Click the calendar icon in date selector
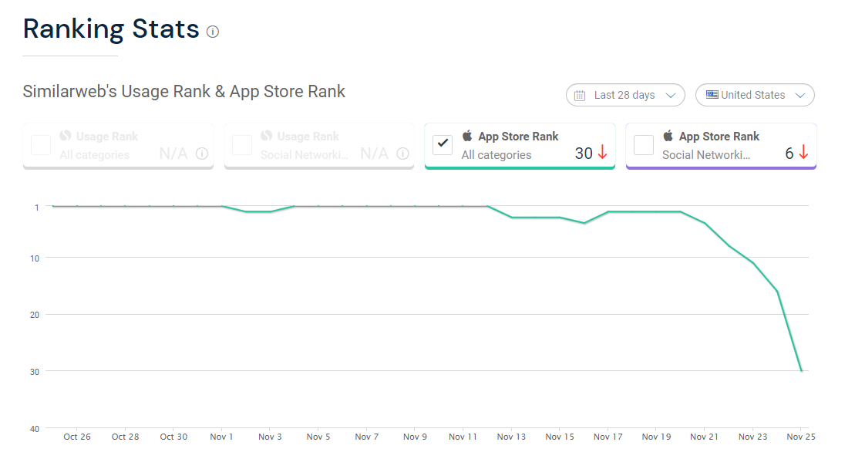The height and width of the screenshot is (449, 855). coord(580,96)
